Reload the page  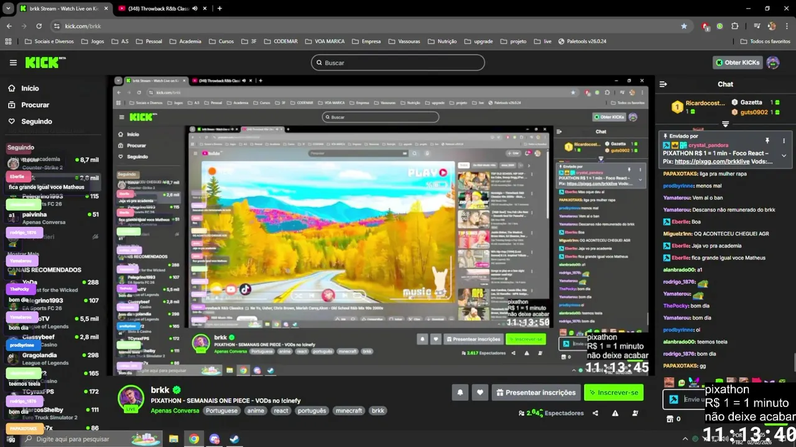click(x=39, y=26)
